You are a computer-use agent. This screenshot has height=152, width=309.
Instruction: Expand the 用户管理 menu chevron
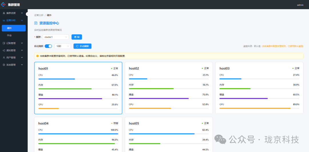22,58
